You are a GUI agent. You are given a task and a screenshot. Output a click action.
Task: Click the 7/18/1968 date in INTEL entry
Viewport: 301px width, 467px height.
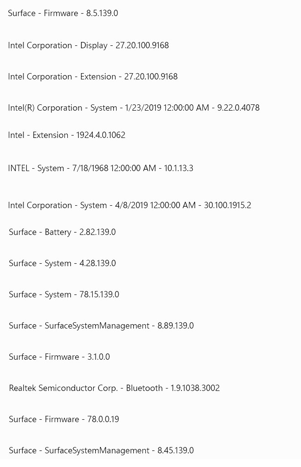pos(90,168)
